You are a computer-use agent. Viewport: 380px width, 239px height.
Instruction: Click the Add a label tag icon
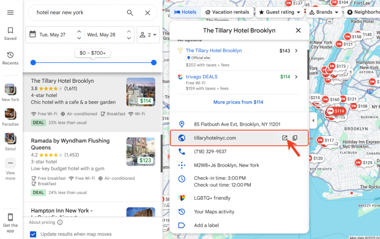coord(182,225)
